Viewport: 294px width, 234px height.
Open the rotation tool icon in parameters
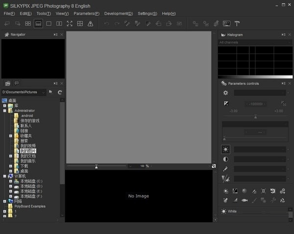272,191
